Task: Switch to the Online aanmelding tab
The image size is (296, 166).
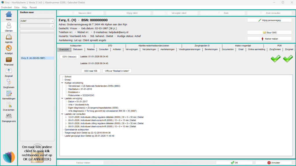Action: (x=257, y=49)
